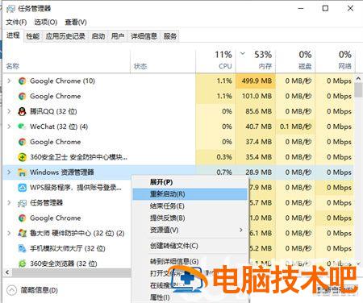The width and height of the screenshot is (363, 303).
Task: Click the 360安全卫士 process icon
Action: click(x=22, y=157)
